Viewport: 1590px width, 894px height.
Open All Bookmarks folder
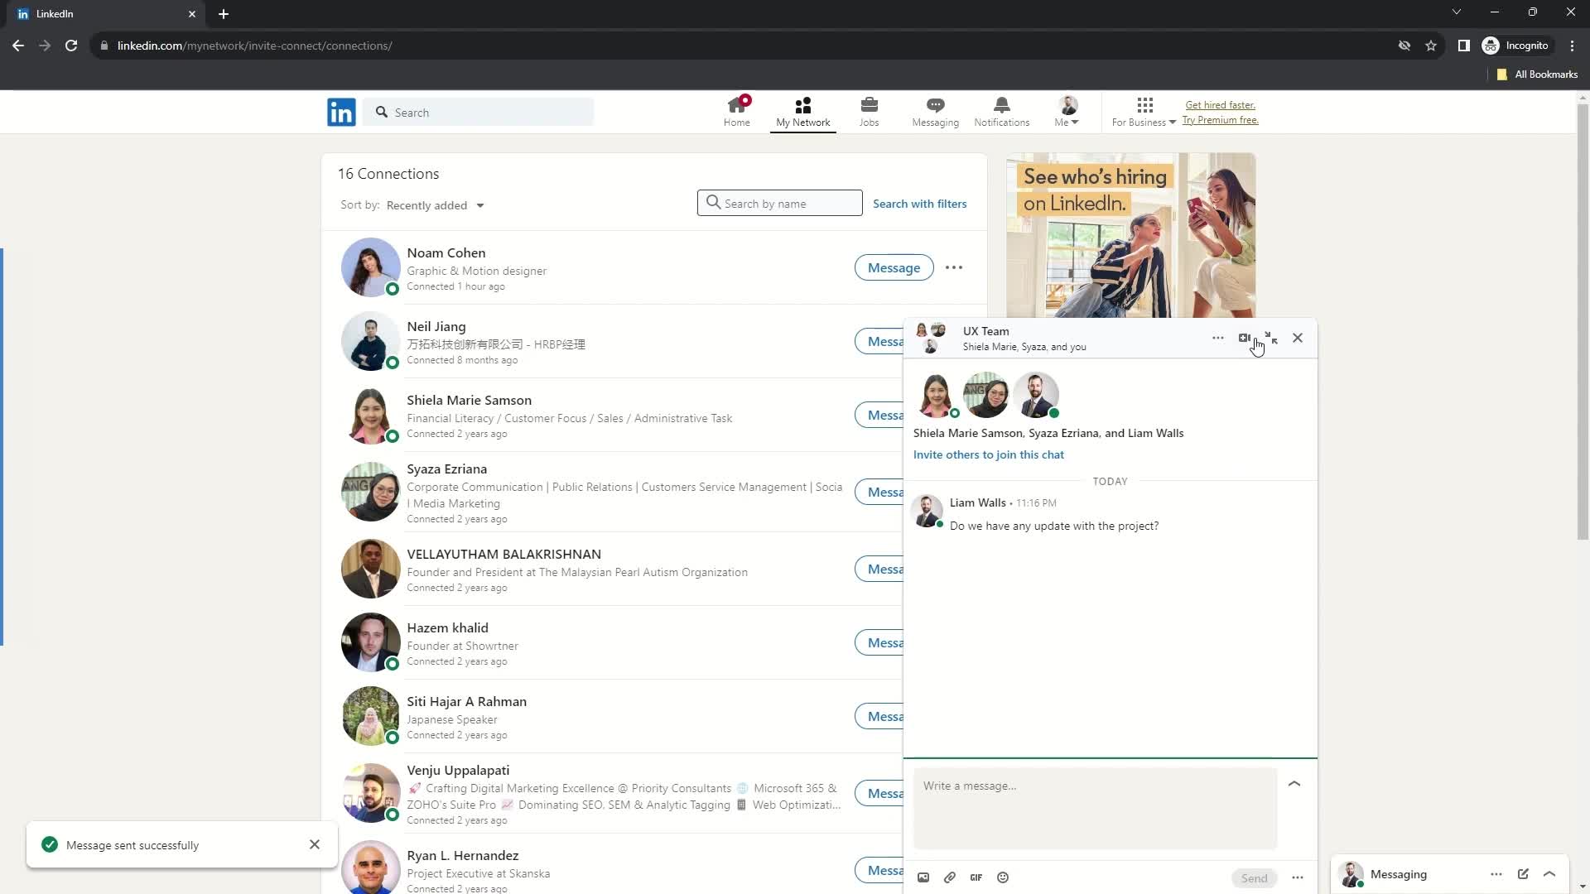1537,74
